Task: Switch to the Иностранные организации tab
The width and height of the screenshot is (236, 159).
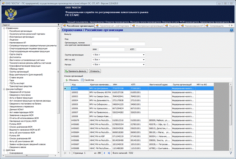Action: tap(148, 26)
